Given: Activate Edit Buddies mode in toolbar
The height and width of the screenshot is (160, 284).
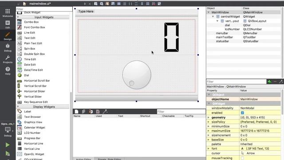Looking at the screenshot, I should 107,4.
